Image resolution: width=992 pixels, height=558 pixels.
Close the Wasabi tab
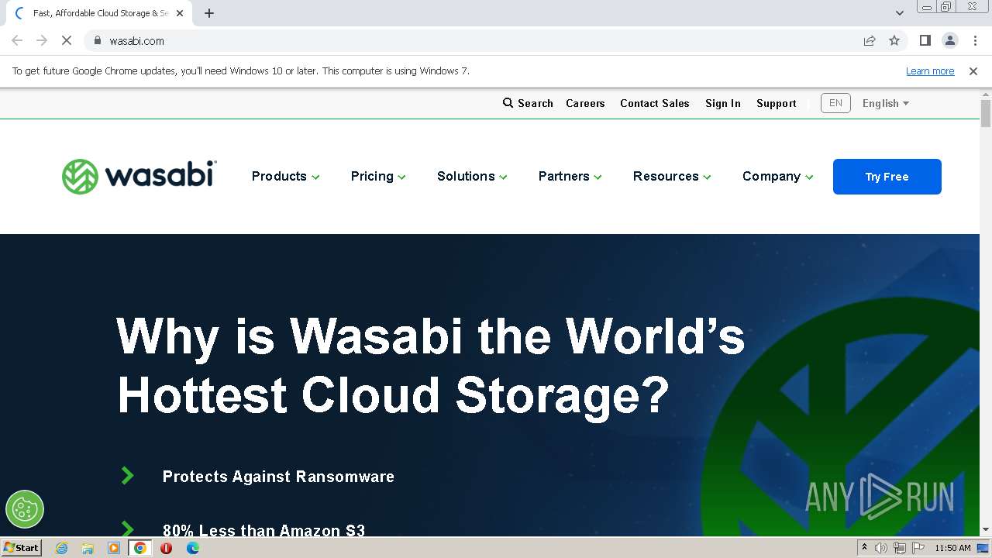[x=181, y=13]
